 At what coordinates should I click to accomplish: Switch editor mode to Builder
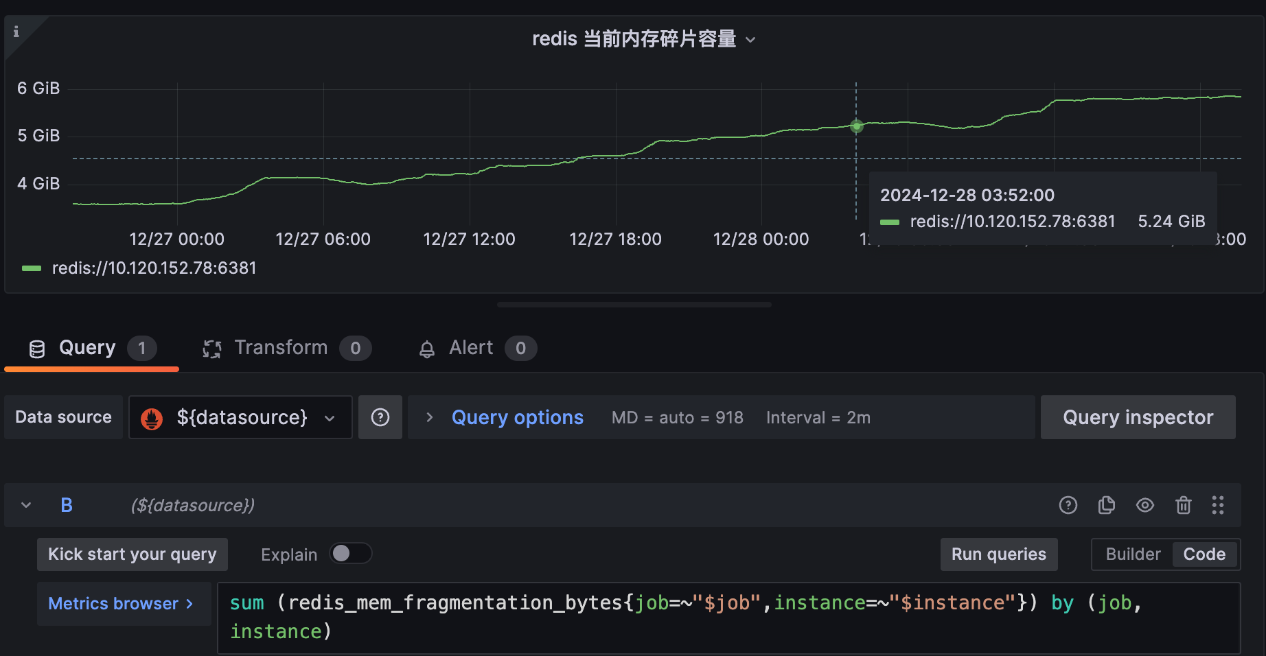pos(1132,554)
